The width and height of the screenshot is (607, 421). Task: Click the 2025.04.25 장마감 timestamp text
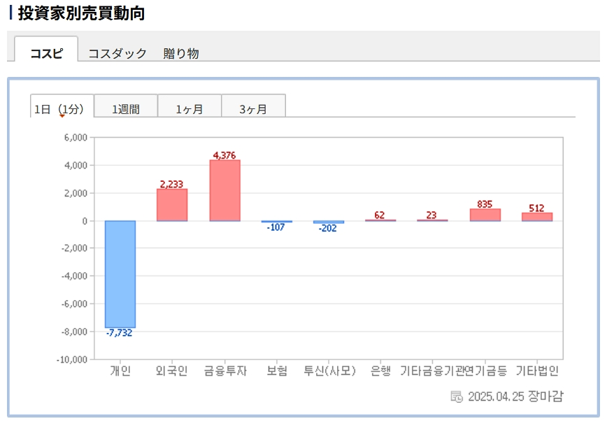(x=515, y=397)
